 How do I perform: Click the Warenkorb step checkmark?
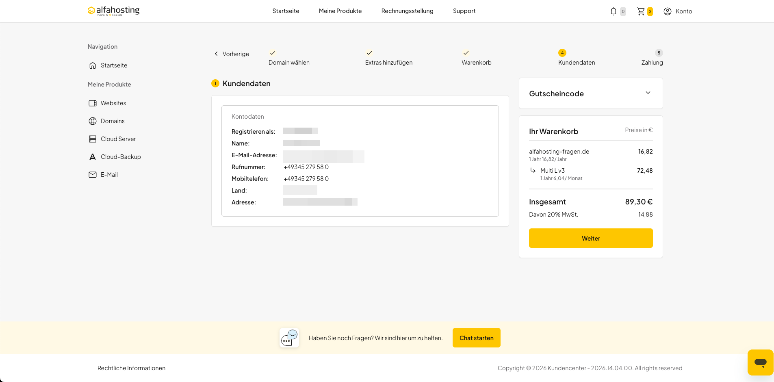(x=466, y=53)
